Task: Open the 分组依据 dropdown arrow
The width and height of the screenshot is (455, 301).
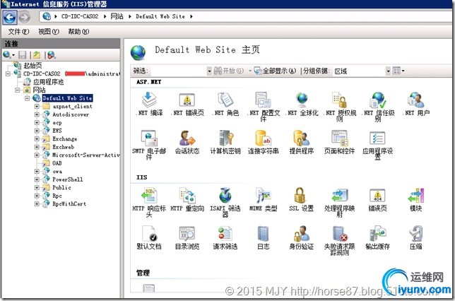Action: pos(388,71)
